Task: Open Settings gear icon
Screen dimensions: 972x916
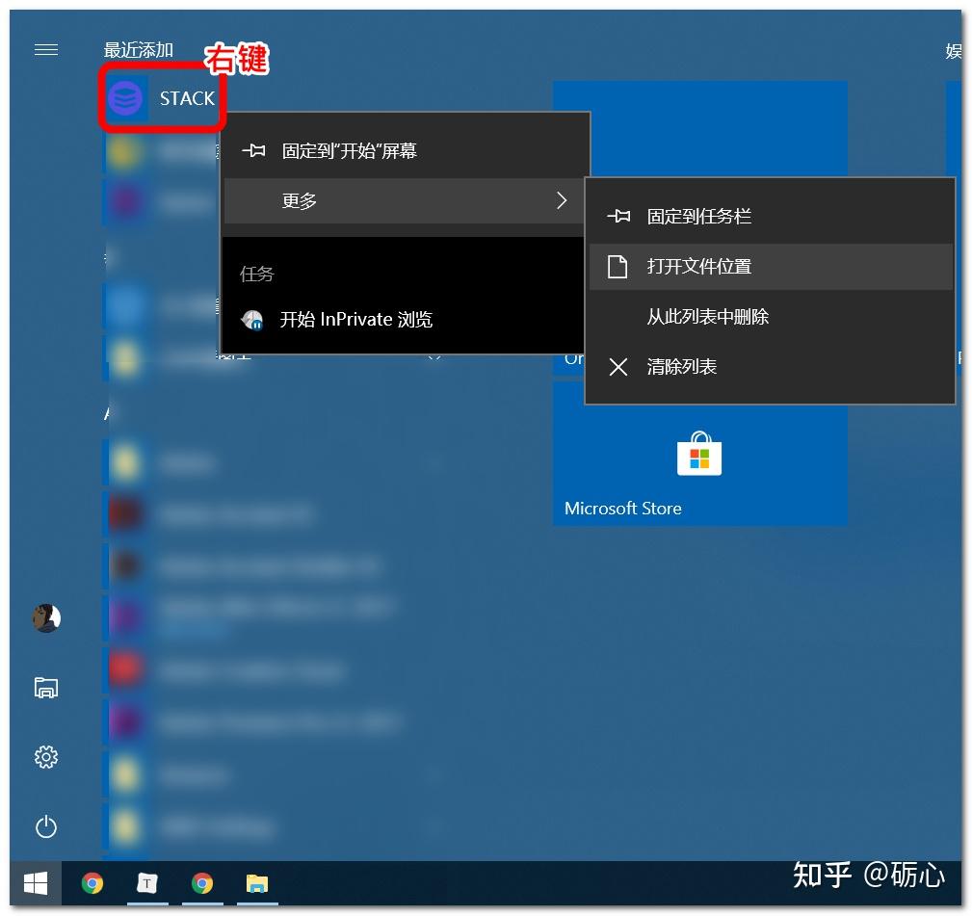Action: click(x=46, y=757)
